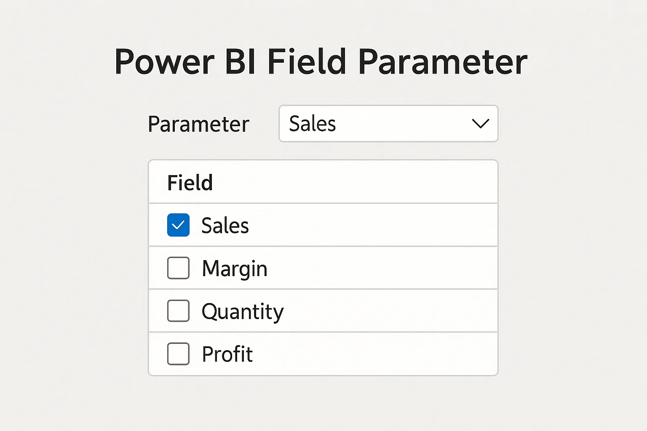This screenshot has height=431, width=647.
Task: Click the Field column header
Action: pos(190,183)
